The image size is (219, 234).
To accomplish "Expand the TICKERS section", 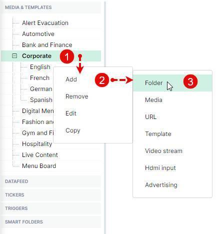I will point(51,195).
